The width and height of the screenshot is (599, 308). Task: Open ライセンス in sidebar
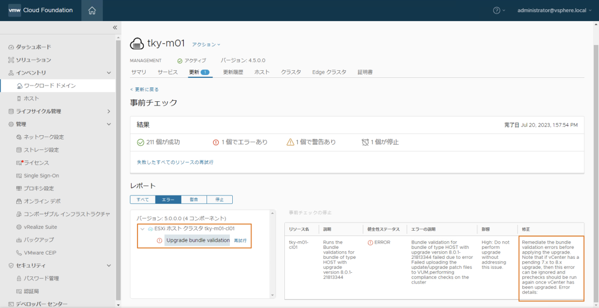36,163
